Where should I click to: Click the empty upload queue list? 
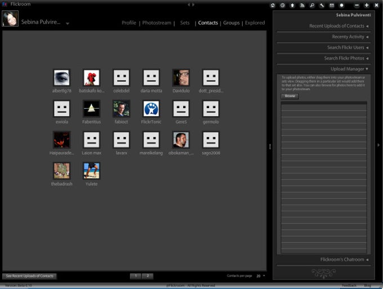tap(324, 177)
